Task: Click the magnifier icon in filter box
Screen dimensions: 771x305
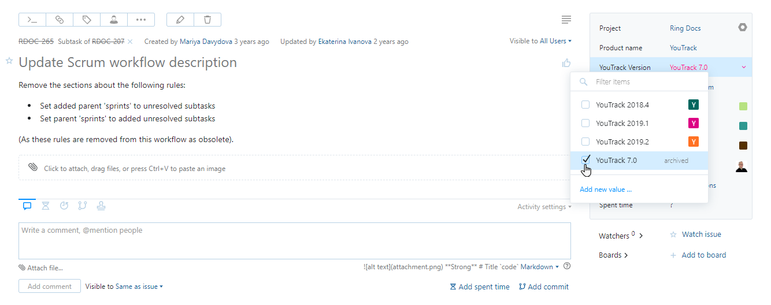Action: tap(584, 82)
